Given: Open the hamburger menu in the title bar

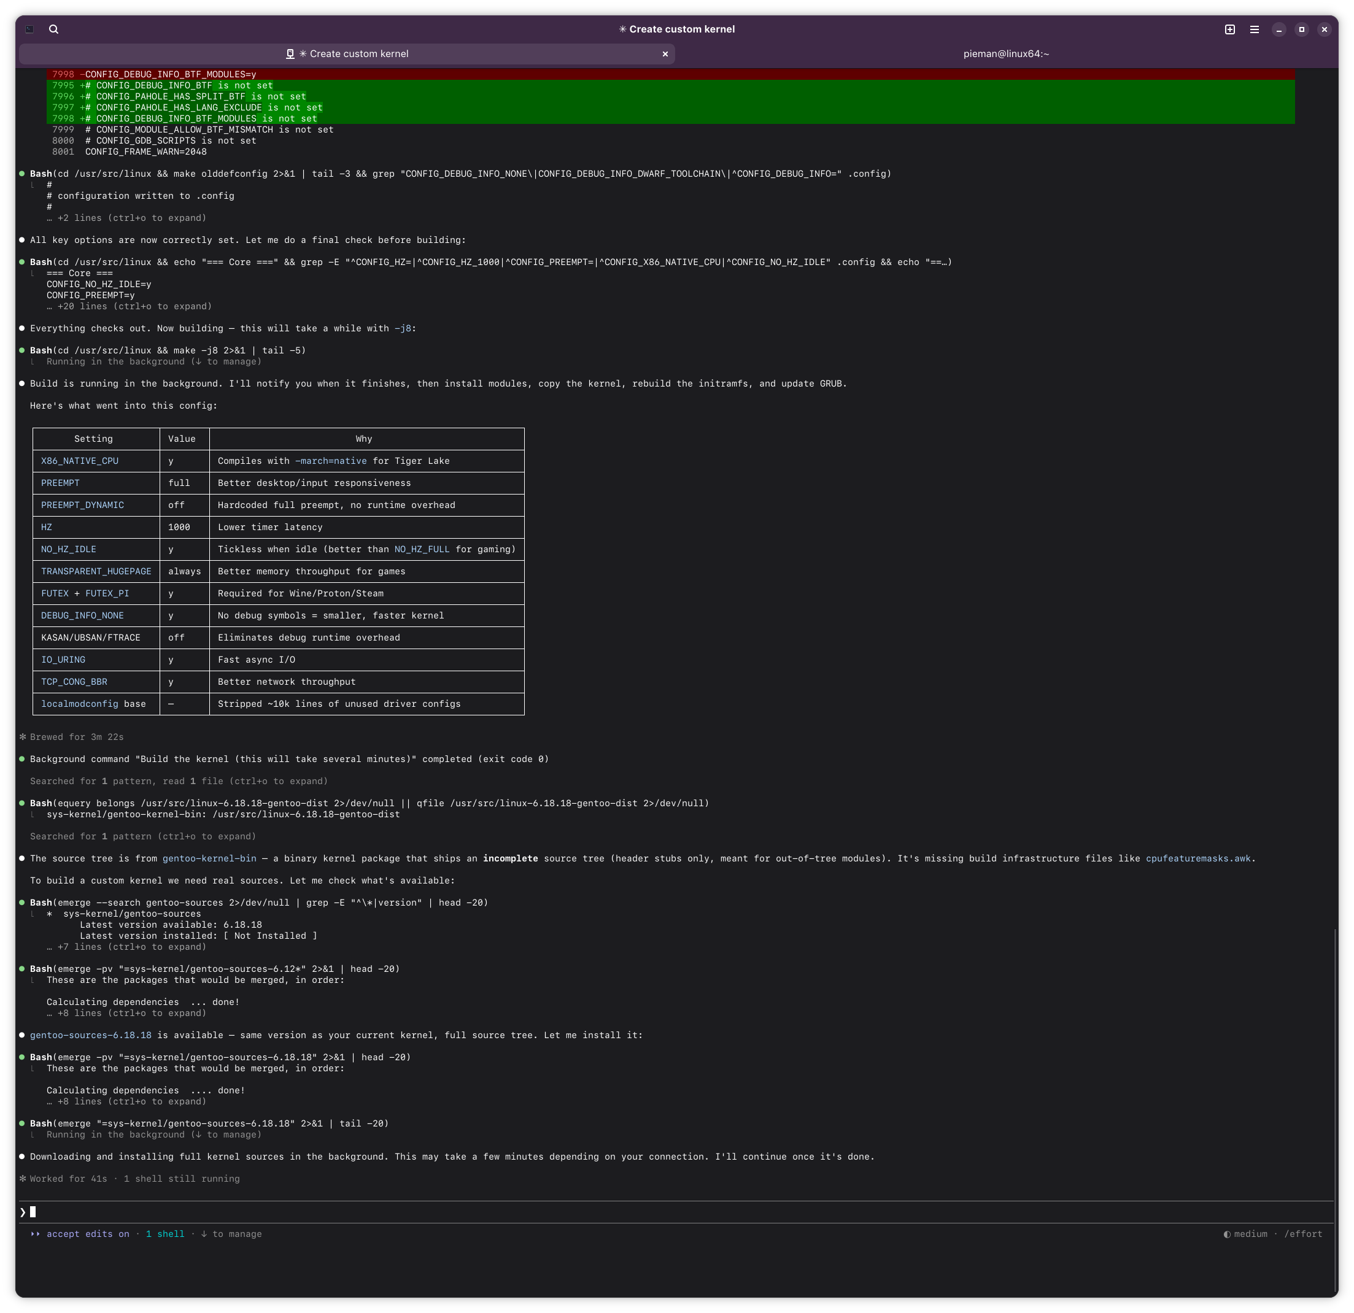Looking at the screenshot, I should 1255,29.
